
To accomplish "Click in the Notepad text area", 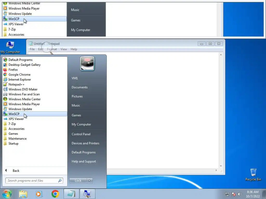I will point(163,110).
